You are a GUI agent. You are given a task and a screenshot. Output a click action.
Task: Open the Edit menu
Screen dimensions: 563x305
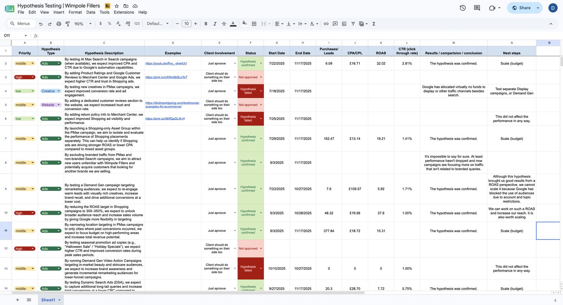[32, 12]
